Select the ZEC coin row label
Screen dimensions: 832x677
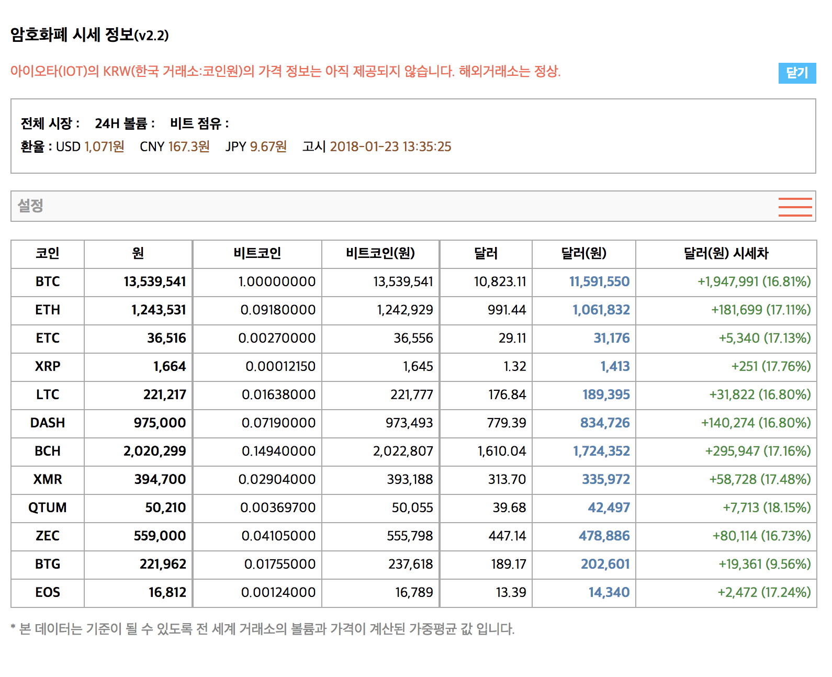pos(48,536)
